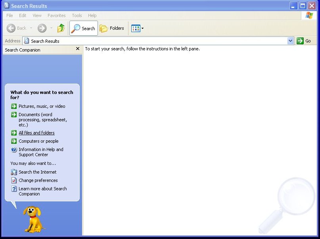This screenshot has height=239, width=320.
Task: Click the Address bar field
Action: [x=158, y=41]
